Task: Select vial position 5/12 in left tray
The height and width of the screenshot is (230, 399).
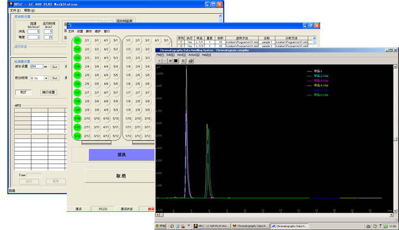Action: point(116,136)
